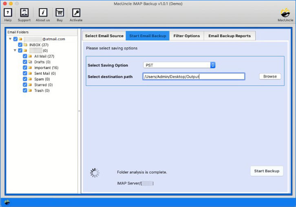
Task: Collapse the atmail.com account tree
Action: coord(10,39)
